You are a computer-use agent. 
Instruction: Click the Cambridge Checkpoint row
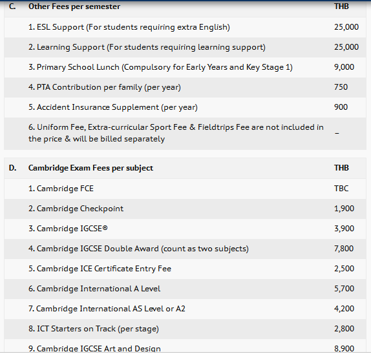[x=185, y=209]
